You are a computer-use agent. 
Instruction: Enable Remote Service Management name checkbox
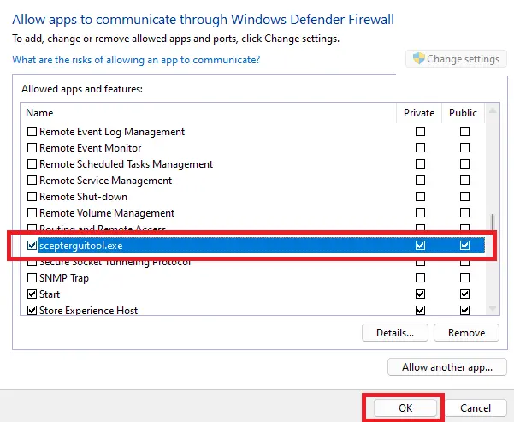(32, 180)
